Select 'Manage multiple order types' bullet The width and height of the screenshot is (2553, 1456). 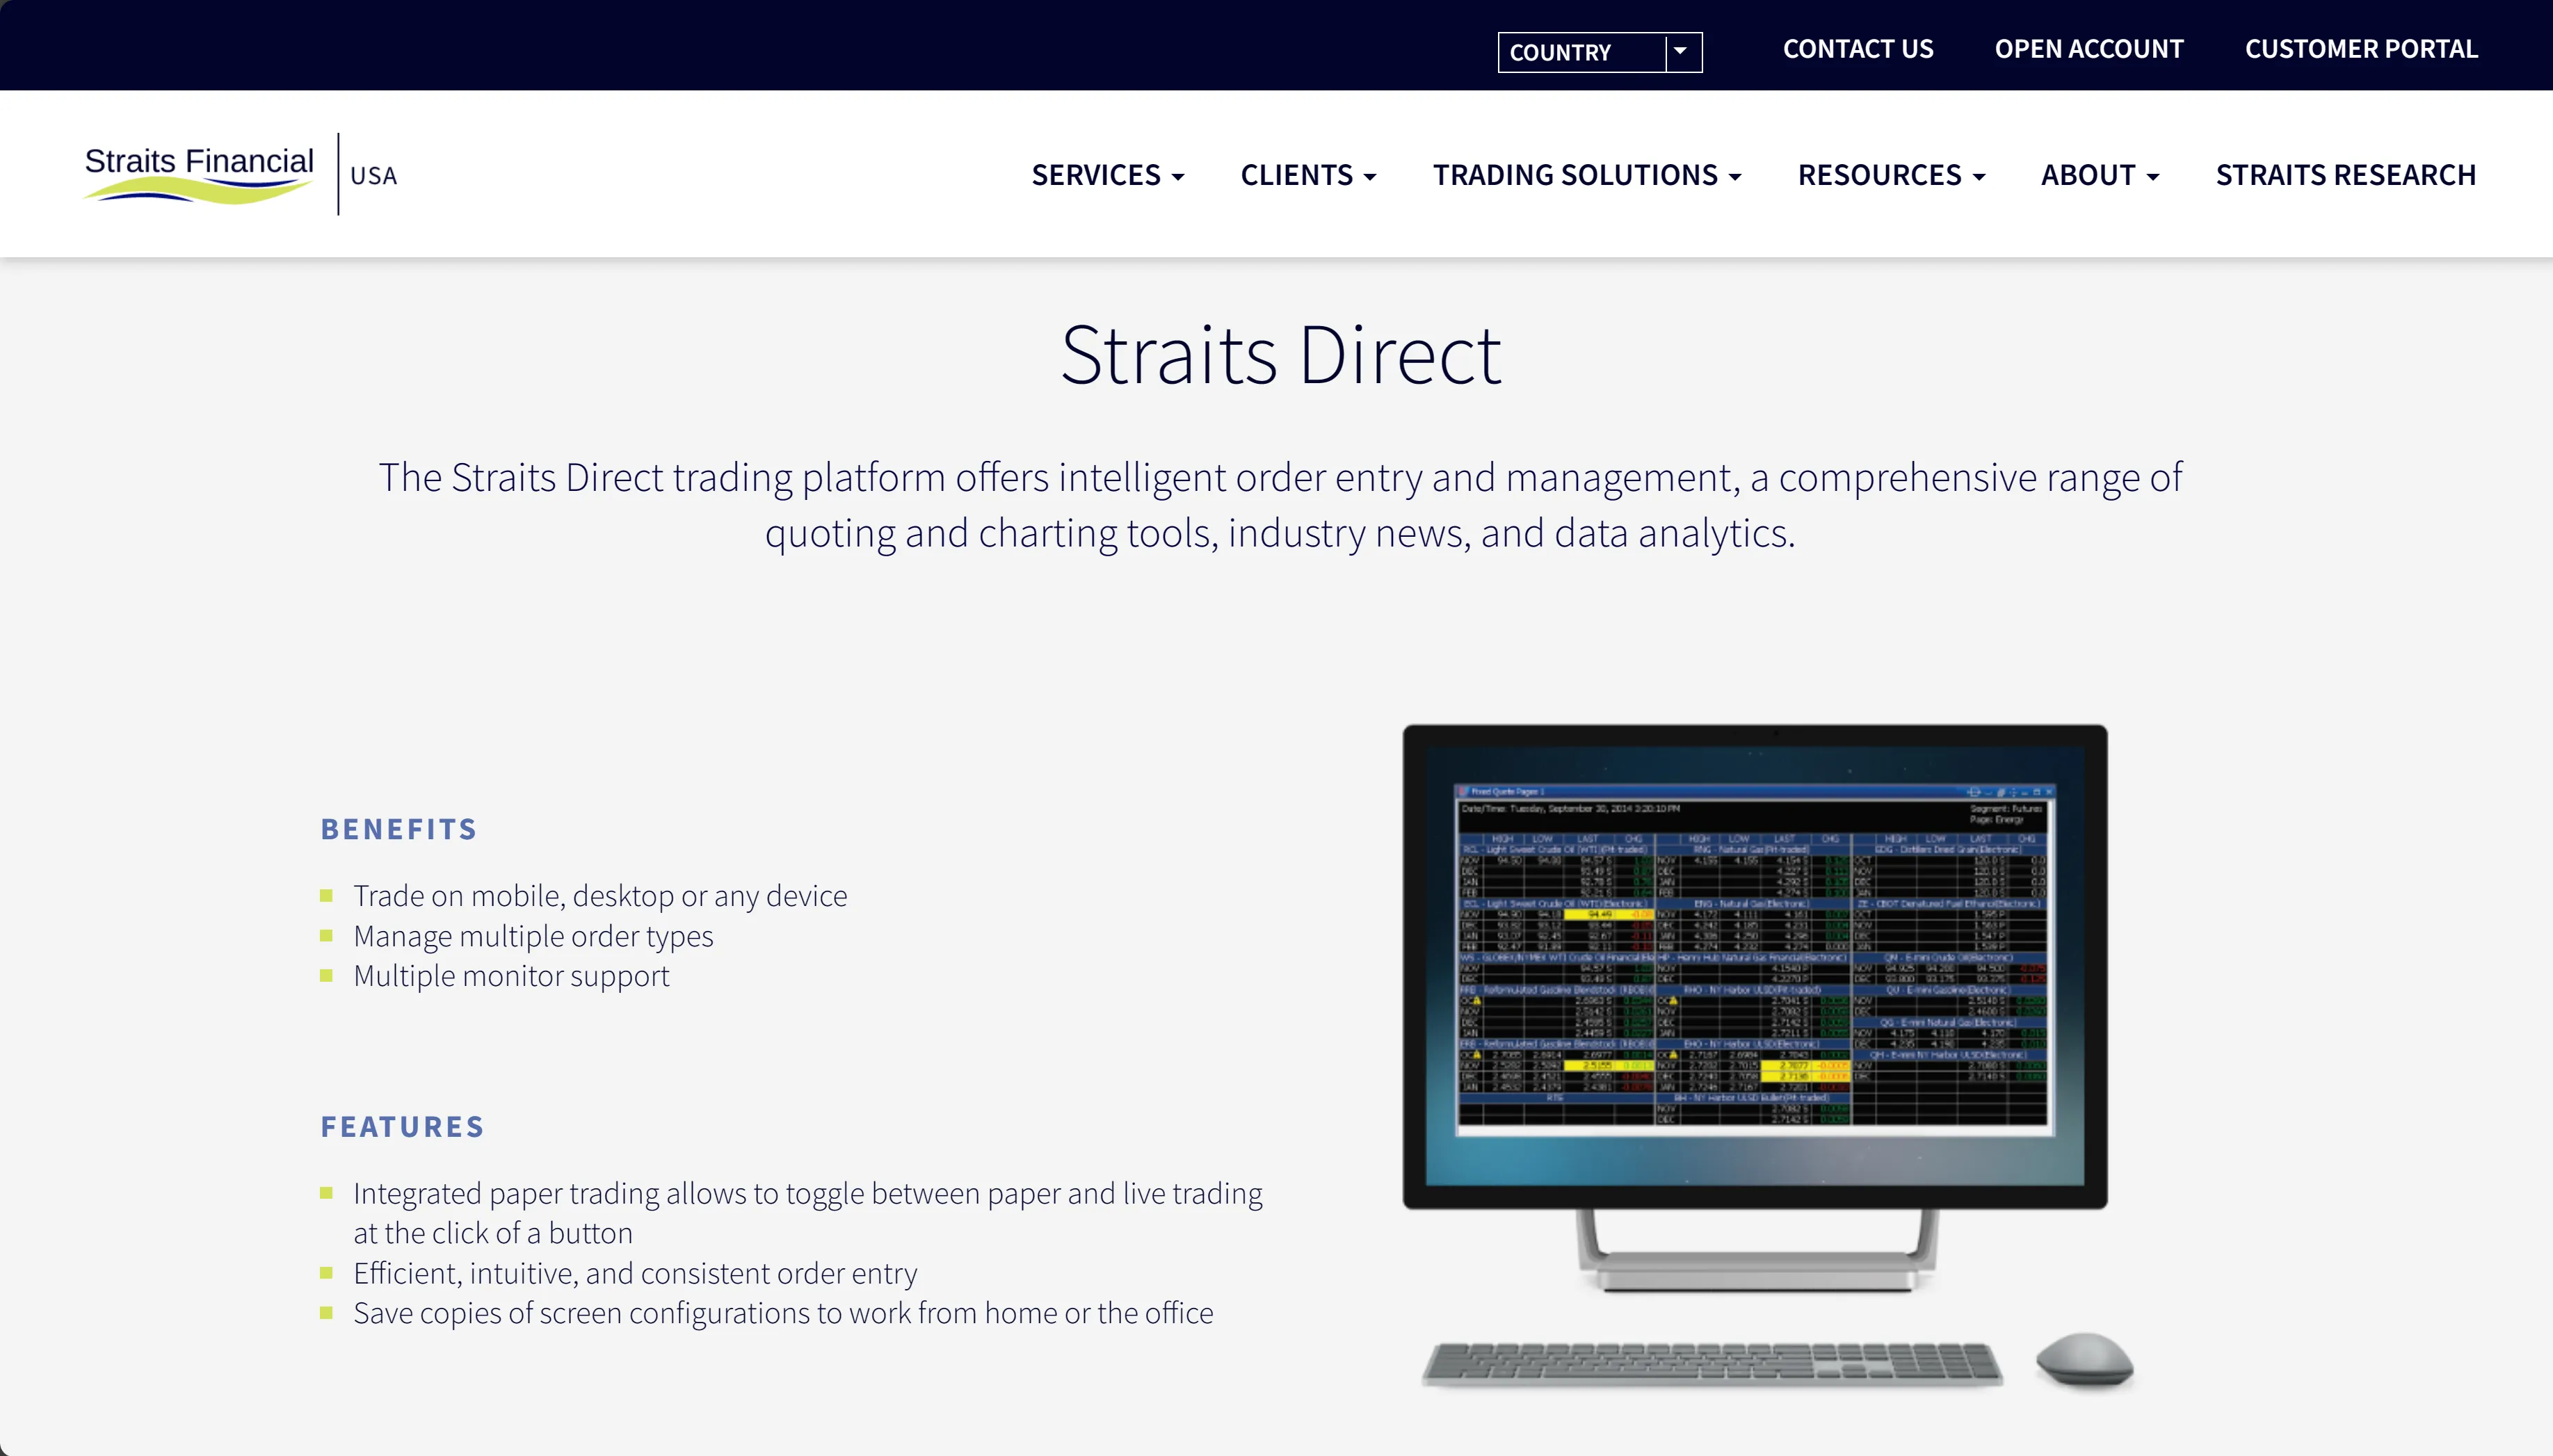coord(533,936)
